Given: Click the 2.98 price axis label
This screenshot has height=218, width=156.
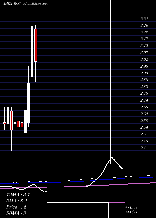Looking at the screenshot, I should [x=144, y=66].
